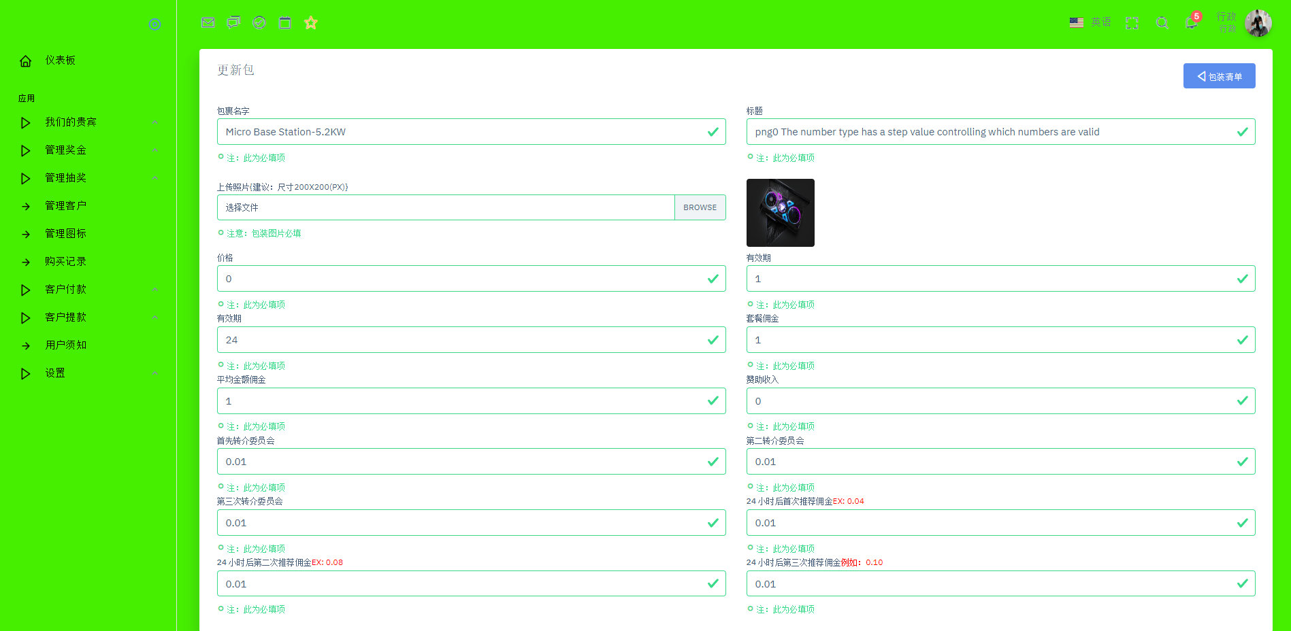Viewport: 1291px width, 631px height.
Task: Focus the 标题 input field
Action: coord(1000,132)
